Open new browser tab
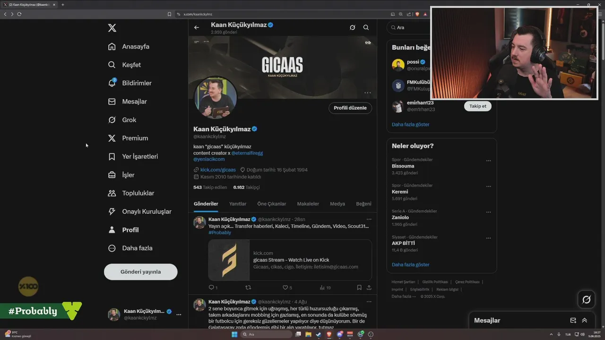The image size is (605, 340). [x=62, y=5]
